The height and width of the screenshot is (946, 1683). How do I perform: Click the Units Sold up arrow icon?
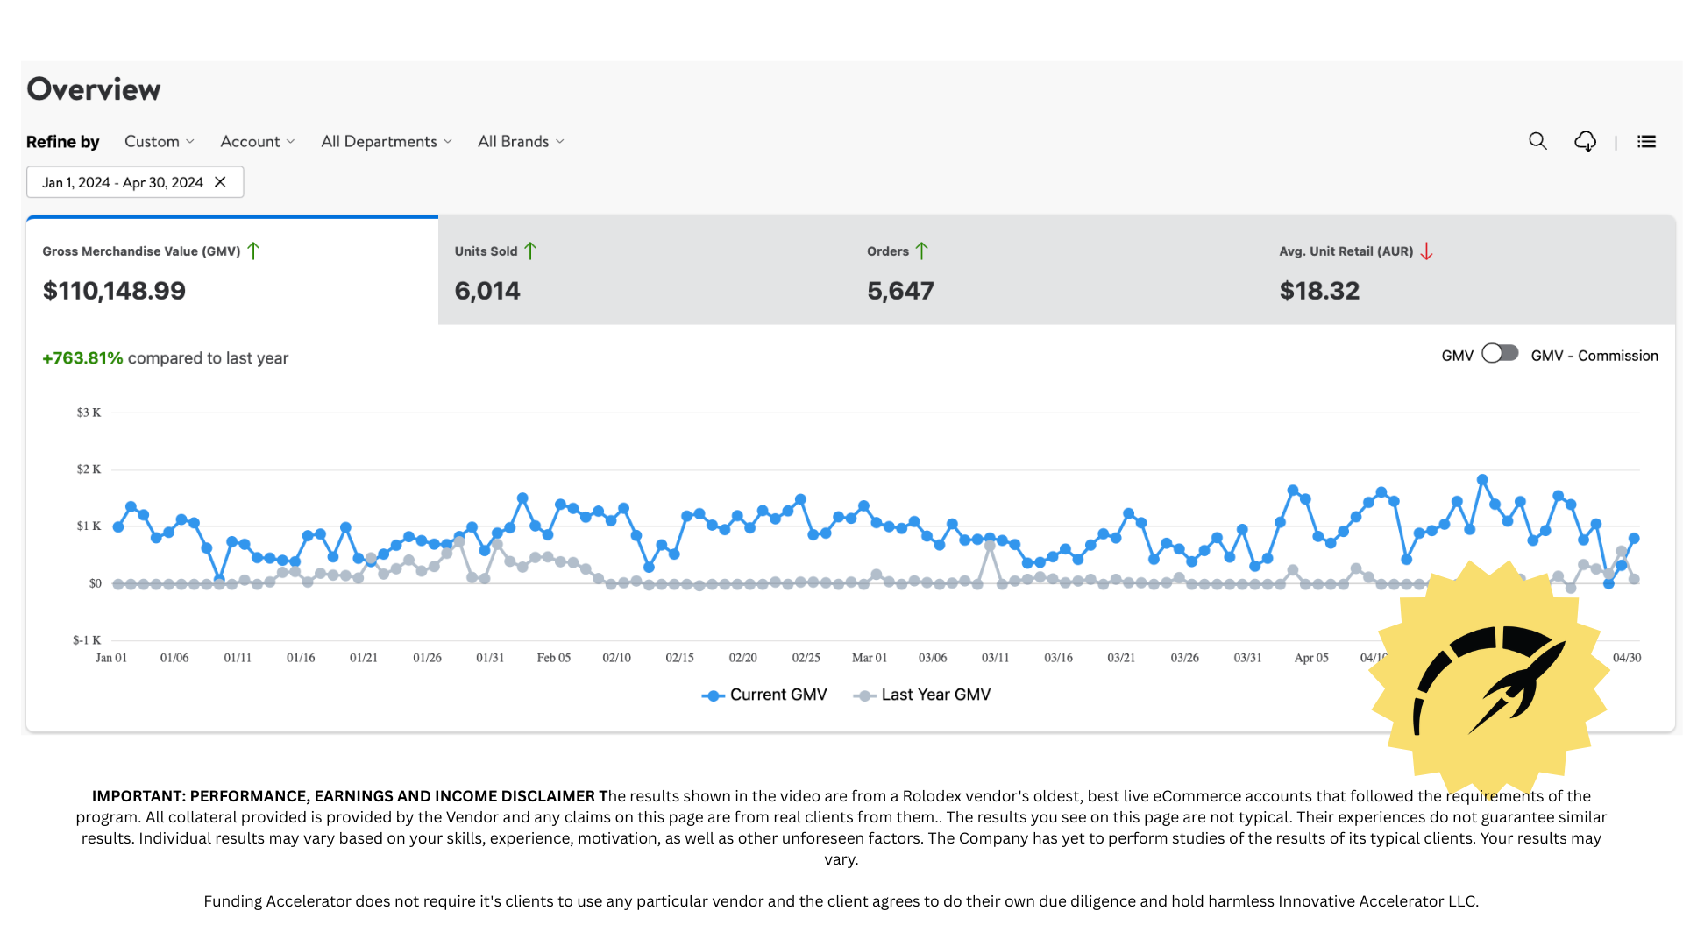530,251
